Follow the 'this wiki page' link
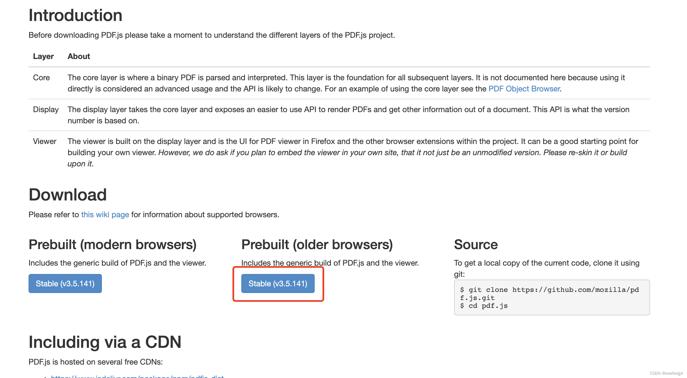Screen dimensions: 687x378 (105, 214)
